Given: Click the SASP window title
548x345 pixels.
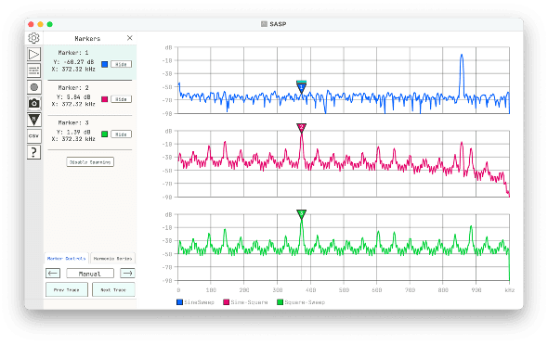Looking at the screenshot, I should pos(278,24).
